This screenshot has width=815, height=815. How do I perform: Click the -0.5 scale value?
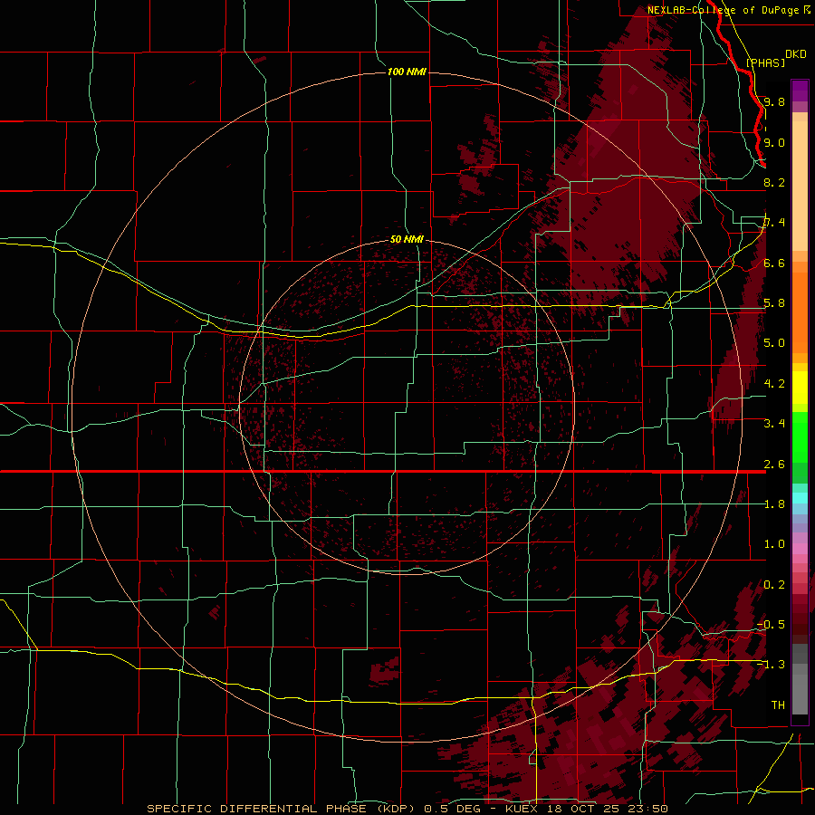(x=771, y=625)
